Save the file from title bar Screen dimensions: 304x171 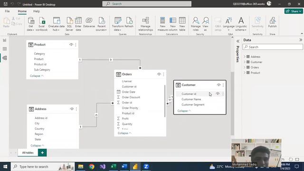pyautogui.click(x=6, y=4)
